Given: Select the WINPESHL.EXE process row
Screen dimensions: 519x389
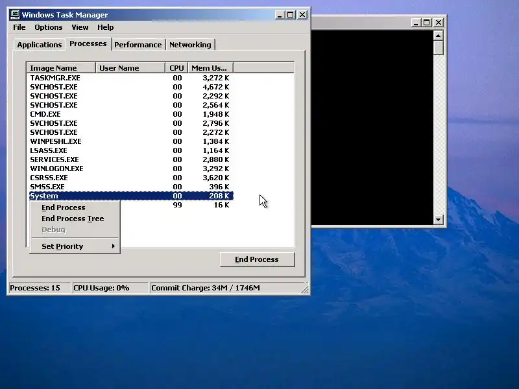Looking at the screenshot, I should click(x=131, y=141).
